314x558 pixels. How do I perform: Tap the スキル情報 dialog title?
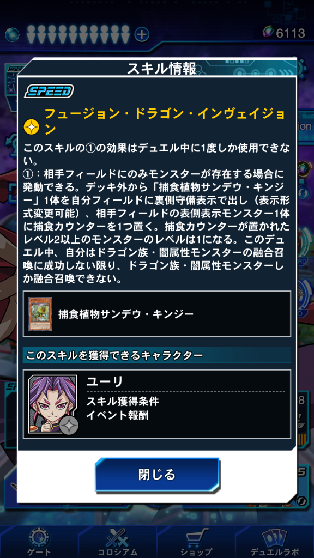click(161, 69)
